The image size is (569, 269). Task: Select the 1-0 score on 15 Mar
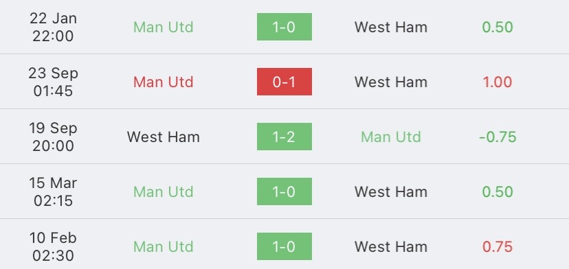(284, 191)
